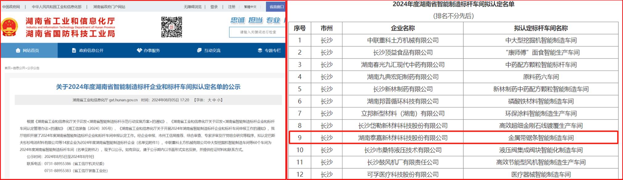Open 中华人民共和国工业和信息化部 link

(56, 7)
